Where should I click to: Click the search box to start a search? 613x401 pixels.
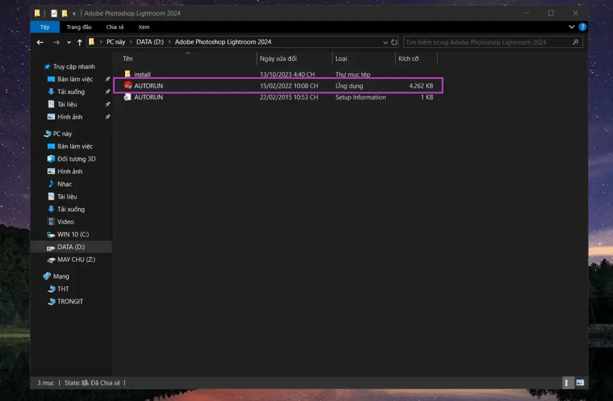[491, 42]
